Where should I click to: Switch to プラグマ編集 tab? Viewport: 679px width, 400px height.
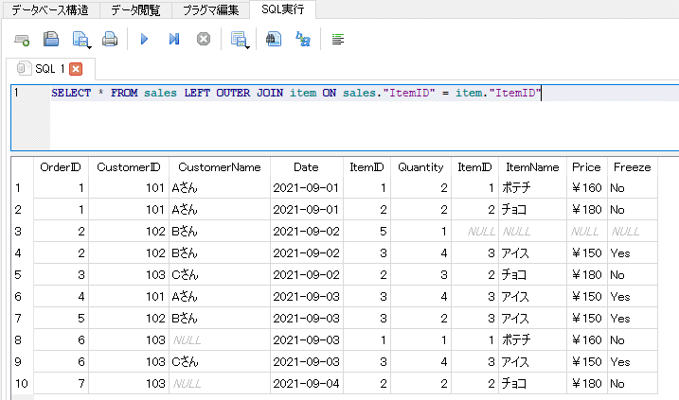(x=210, y=10)
